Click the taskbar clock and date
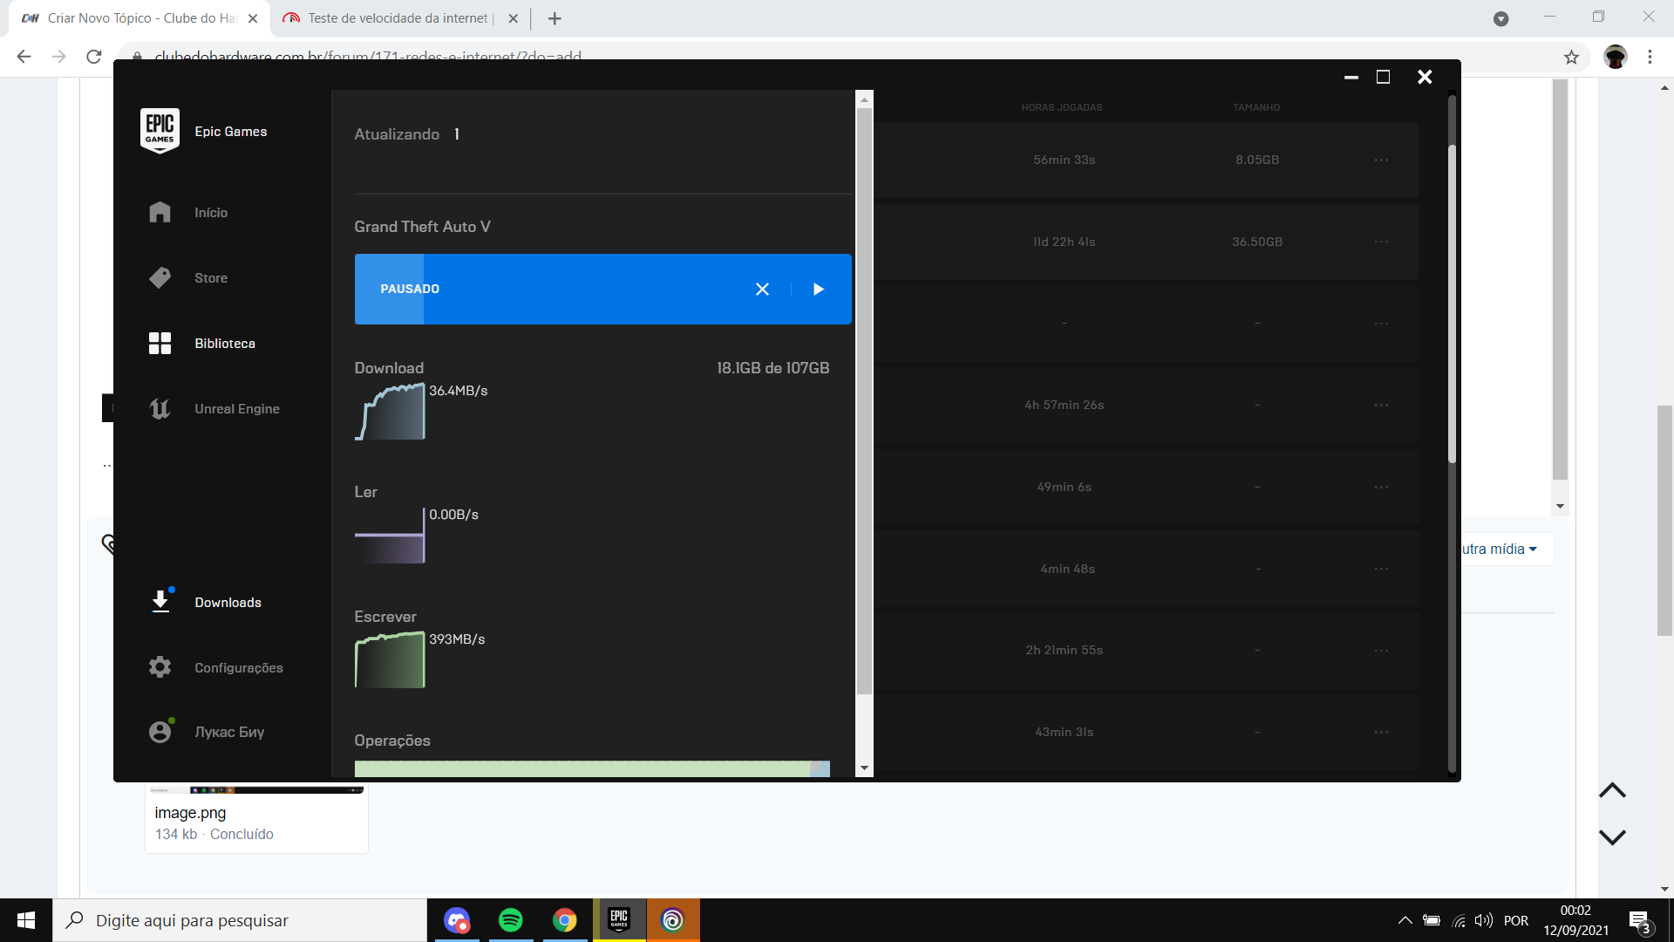This screenshot has width=1674, height=942. pyautogui.click(x=1575, y=920)
